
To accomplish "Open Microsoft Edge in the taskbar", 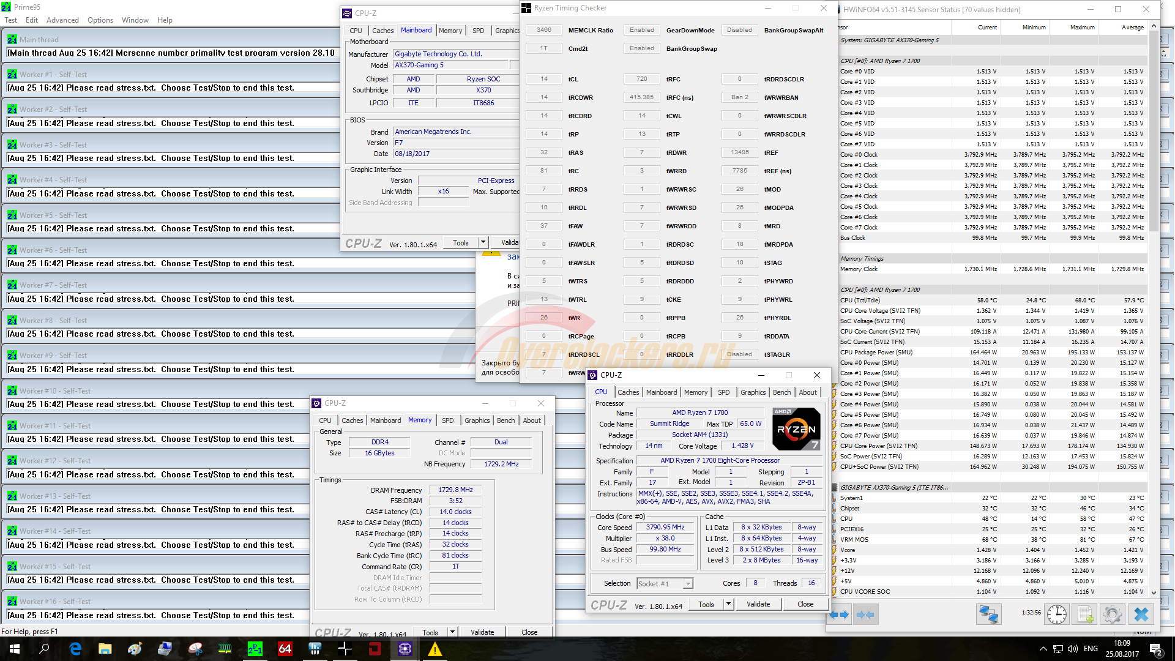I will click(75, 649).
